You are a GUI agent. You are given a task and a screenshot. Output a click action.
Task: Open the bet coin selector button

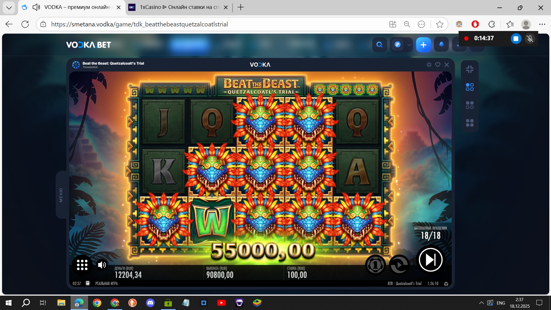[375, 265]
